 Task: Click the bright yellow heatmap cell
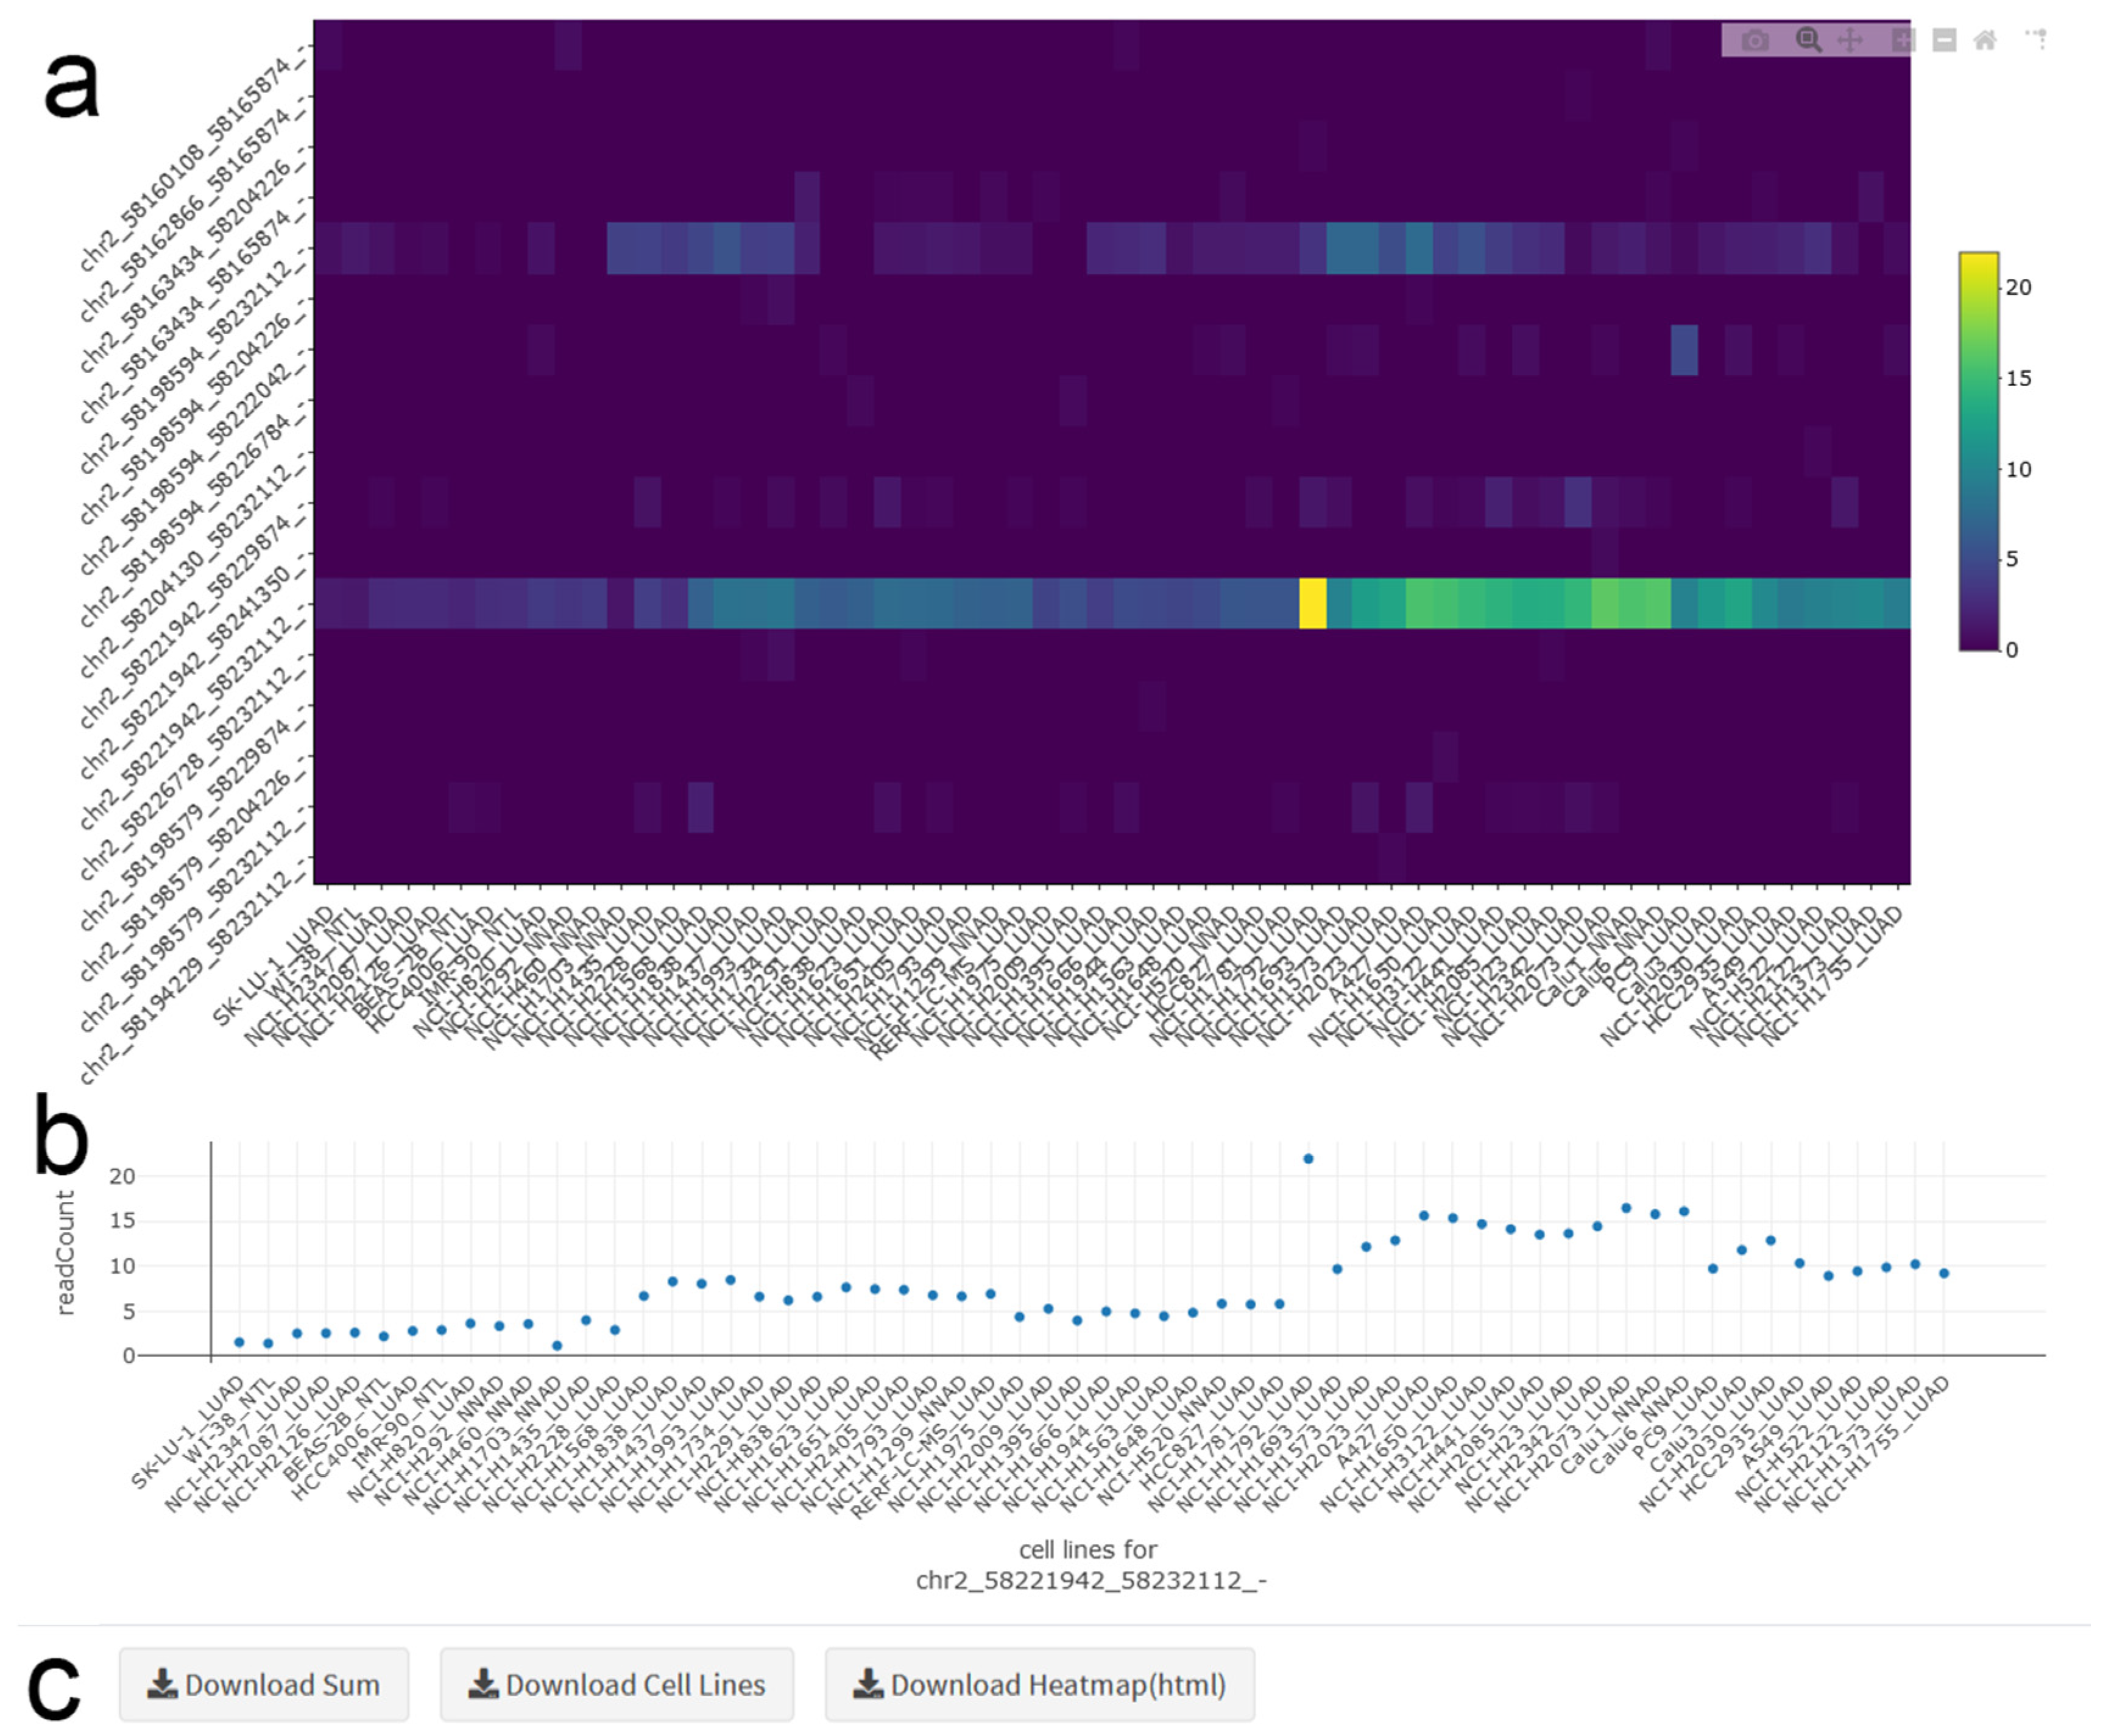click(x=1312, y=603)
